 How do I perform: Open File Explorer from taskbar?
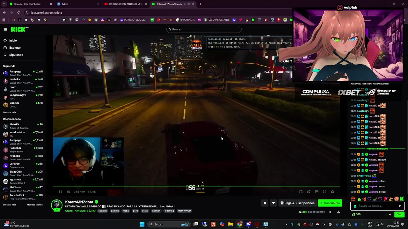click(230, 224)
